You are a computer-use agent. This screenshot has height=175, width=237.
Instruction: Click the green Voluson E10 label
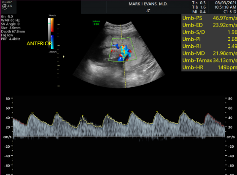tap(96, 23)
